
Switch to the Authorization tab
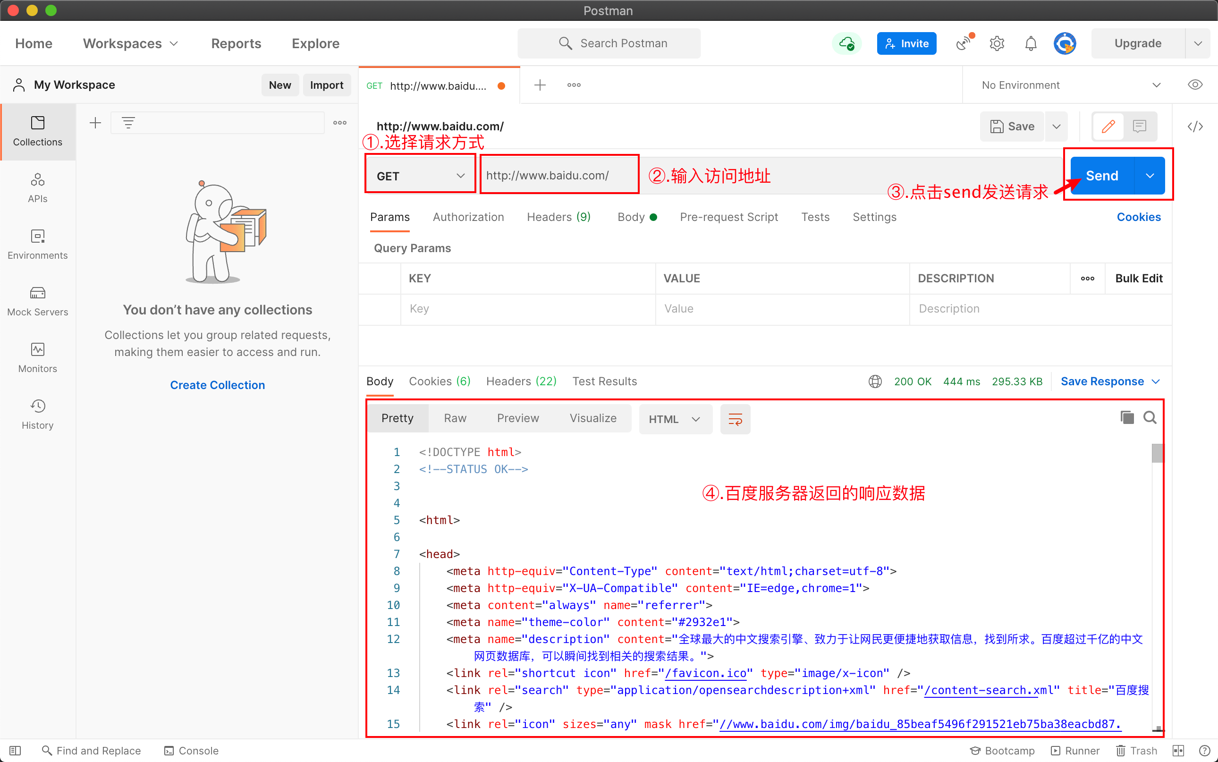[x=468, y=217]
